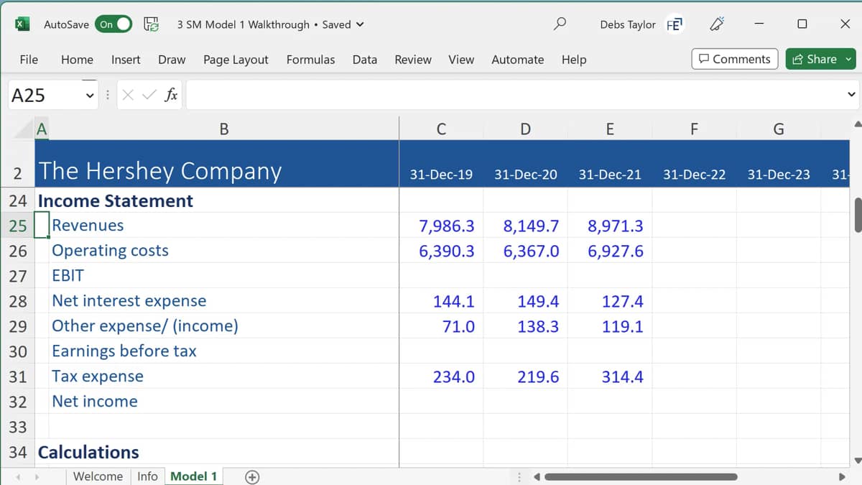The image size is (862, 485).
Task: Open the Help ribbon tab
Action: (574, 60)
